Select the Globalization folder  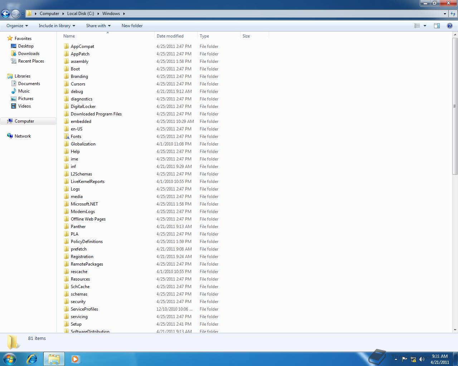[x=83, y=144]
